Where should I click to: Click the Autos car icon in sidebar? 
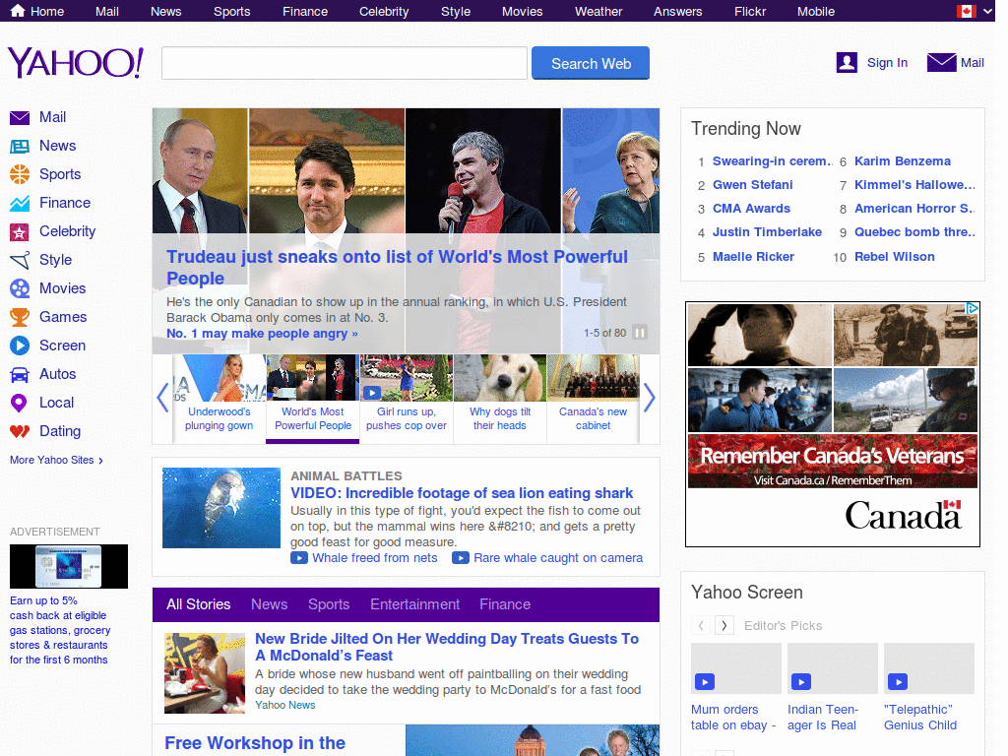(x=20, y=375)
